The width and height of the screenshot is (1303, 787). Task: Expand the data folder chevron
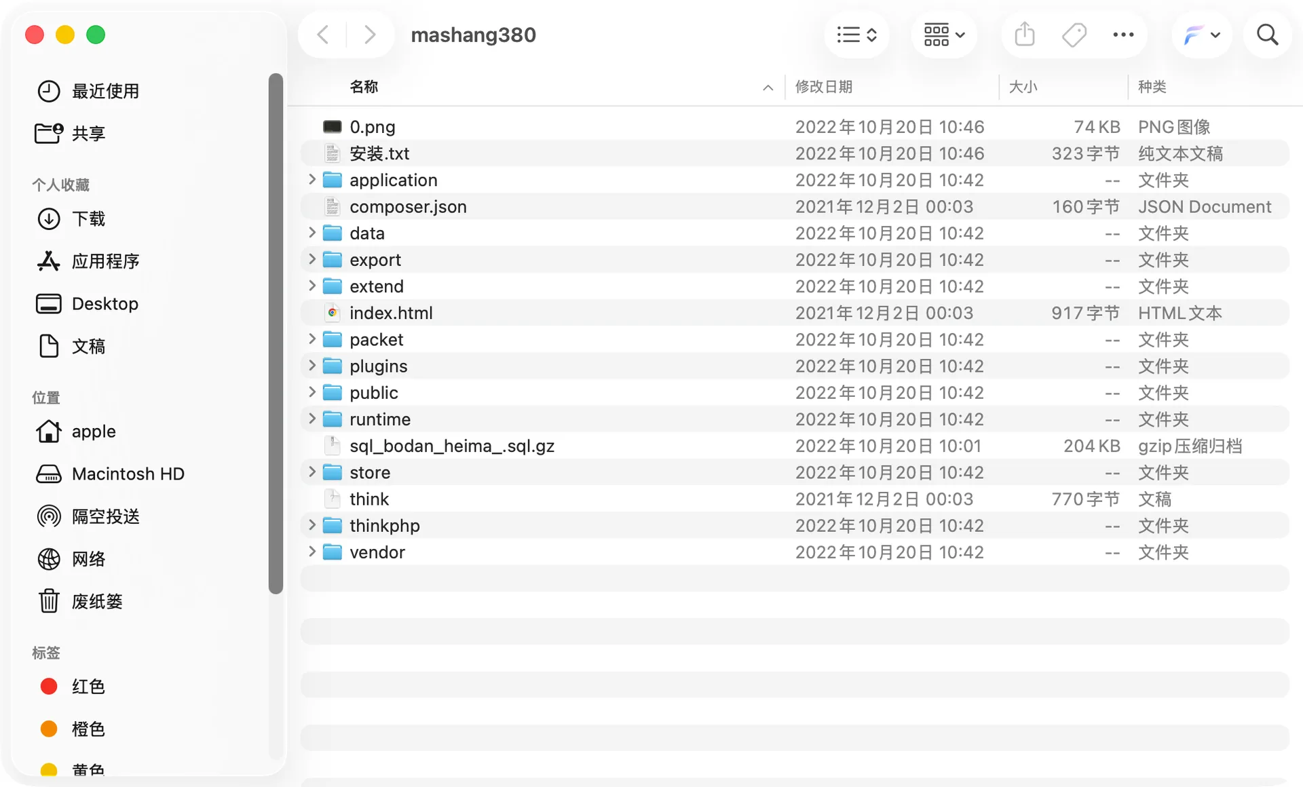point(312,233)
